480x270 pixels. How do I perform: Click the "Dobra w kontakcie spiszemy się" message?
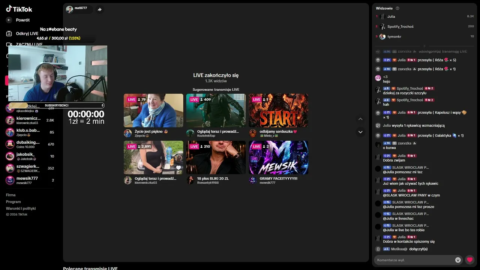(409, 241)
